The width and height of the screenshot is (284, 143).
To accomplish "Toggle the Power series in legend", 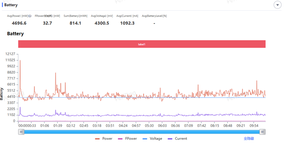I will click(x=103, y=138).
